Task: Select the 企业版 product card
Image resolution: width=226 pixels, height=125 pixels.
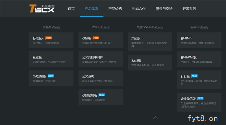Action: (x=51, y=59)
